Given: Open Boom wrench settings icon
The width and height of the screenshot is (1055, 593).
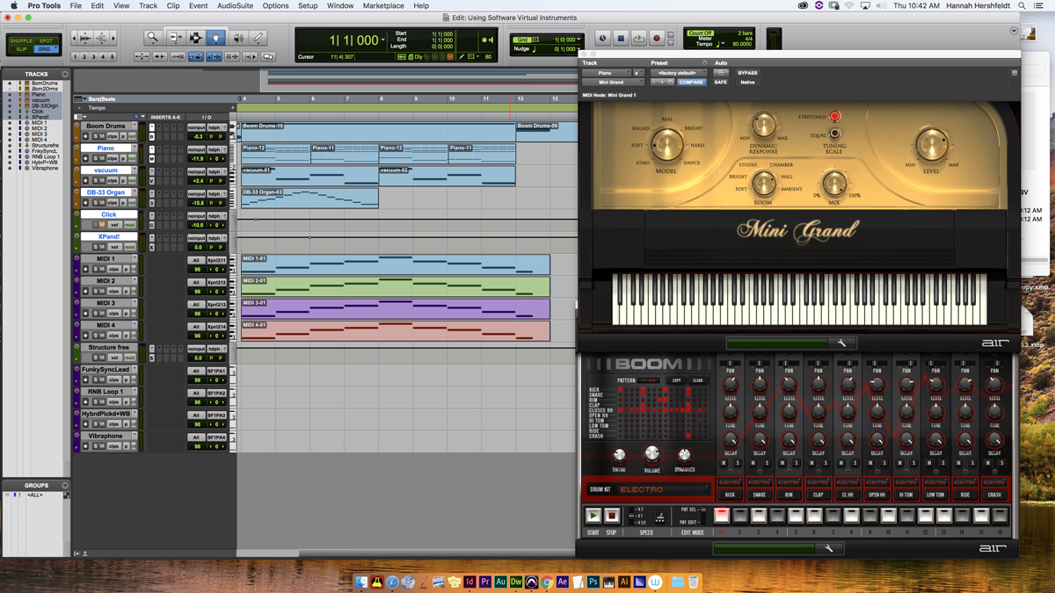Looking at the screenshot, I should point(829,548).
